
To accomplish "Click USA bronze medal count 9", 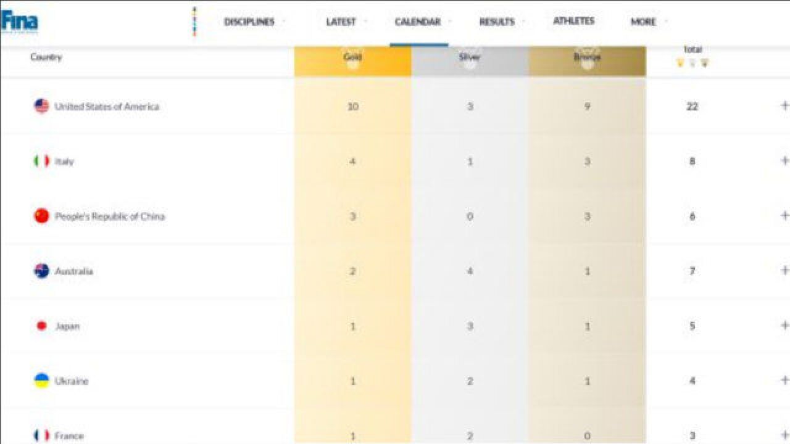I will point(587,106).
